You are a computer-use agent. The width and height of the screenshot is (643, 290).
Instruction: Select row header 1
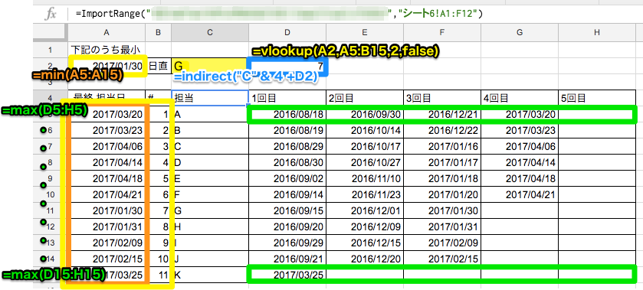pos(51,50)
